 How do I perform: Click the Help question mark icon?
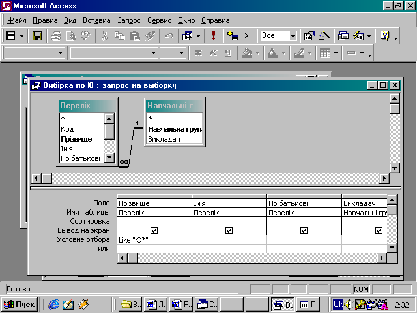click(385, 36)
